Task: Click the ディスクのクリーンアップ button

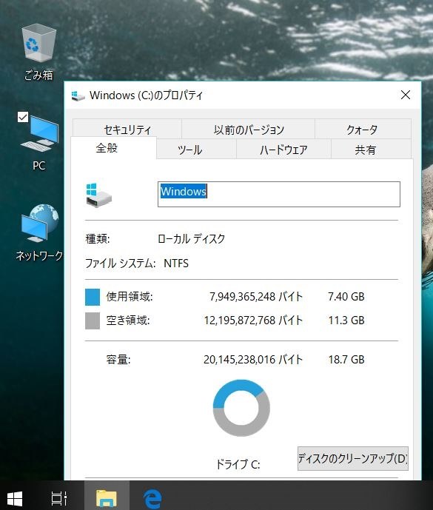Action: tap(352, 458)
